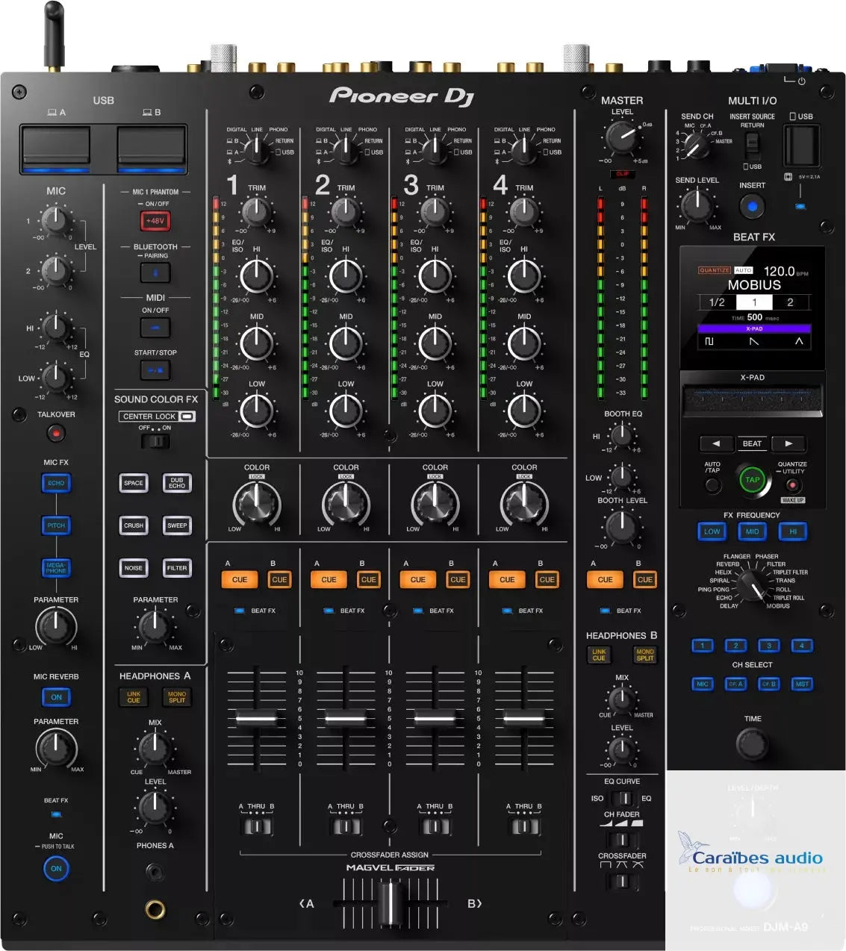Click channel 1 fader handle
Screen dimensions: 846x951
pos(256,719)
